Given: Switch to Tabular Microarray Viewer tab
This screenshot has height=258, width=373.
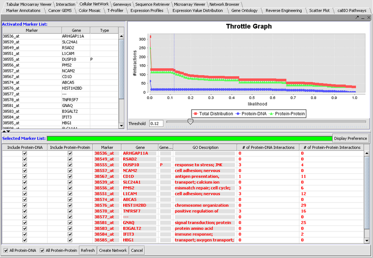Looking at the screenshot, I should (x=28, y=4).
